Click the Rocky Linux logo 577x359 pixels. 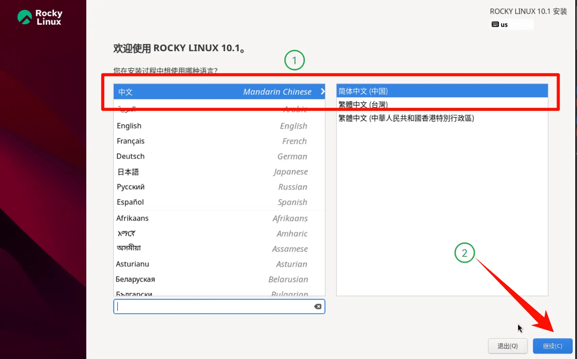40,17
